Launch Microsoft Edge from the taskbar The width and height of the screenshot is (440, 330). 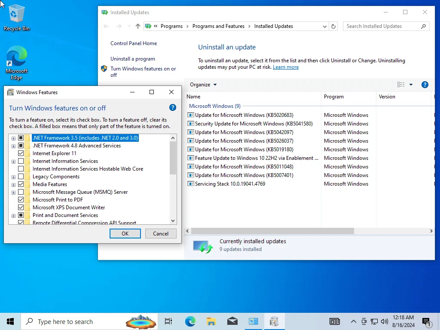[190, 321]
